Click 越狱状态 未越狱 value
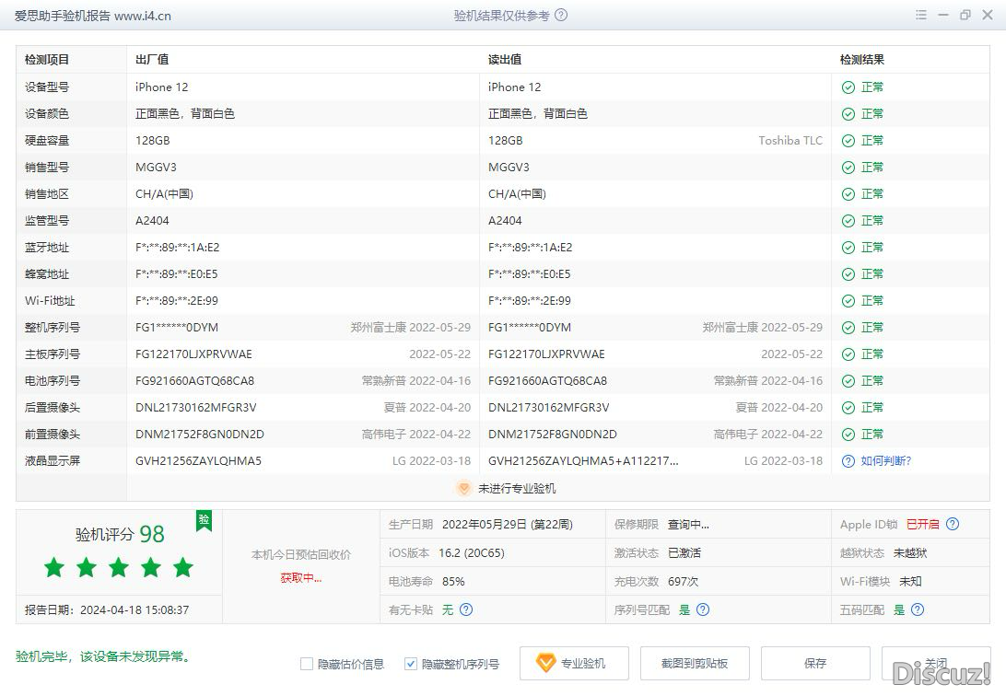This screenshot has width=1006, height=696. (910, 552)
